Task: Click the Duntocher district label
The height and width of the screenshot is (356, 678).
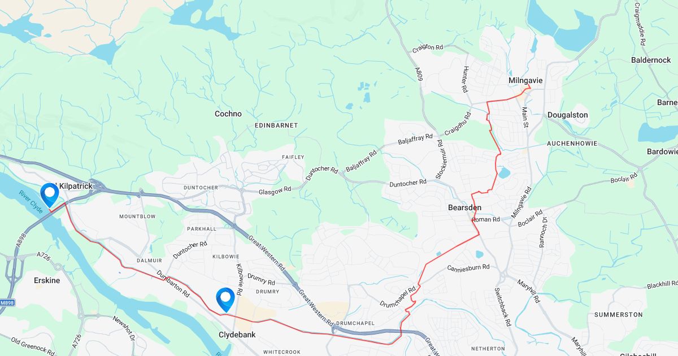Action: point(201,187)
